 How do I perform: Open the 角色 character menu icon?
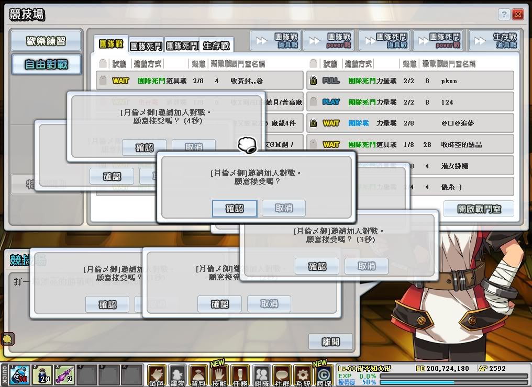pyautogui.click(x=157, y=375)
